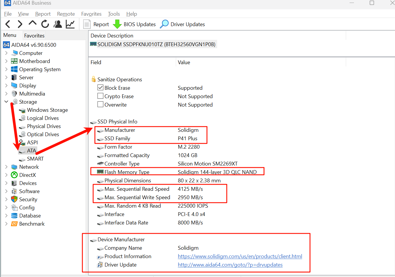
Task: Expand the Benchmark tree node
Action: 6,224
